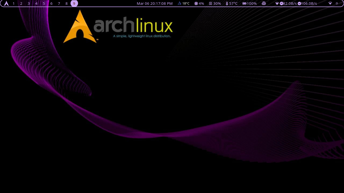Click the thermometer icon
Image resolution: width=344 pixels, height=193 pixels.
coord(227,4)
